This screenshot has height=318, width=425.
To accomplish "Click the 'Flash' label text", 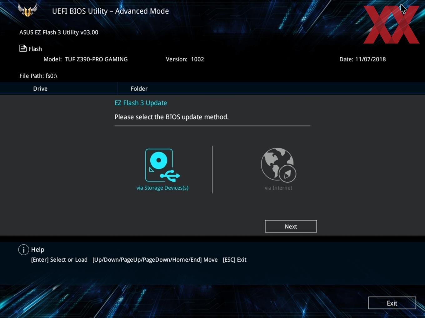I will coord(35,49).
